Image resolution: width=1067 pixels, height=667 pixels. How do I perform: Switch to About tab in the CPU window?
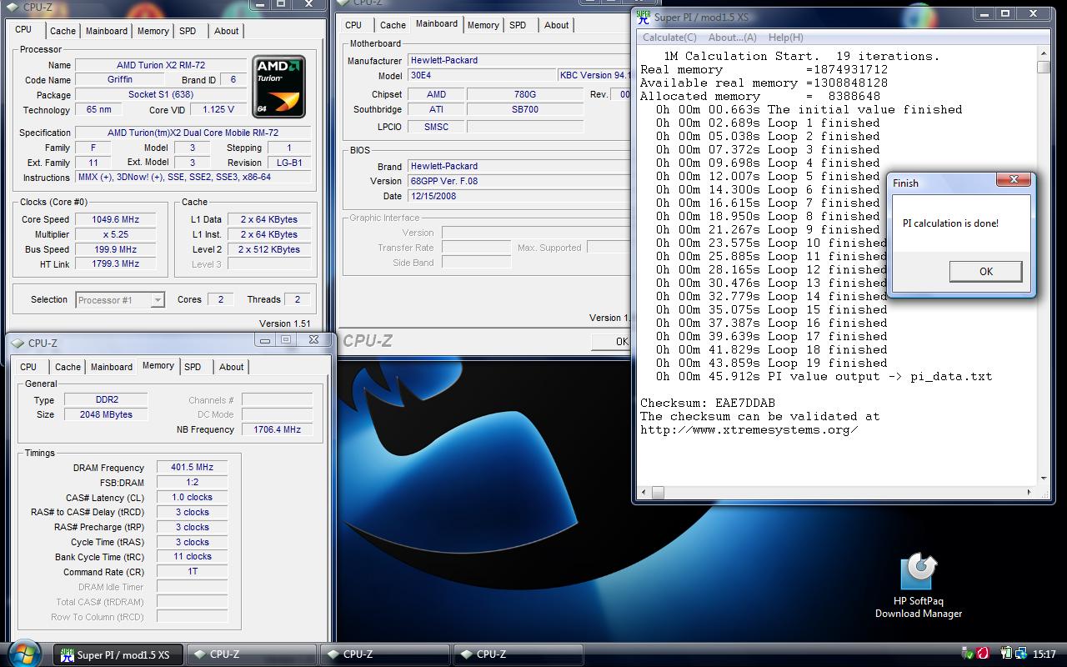(x=227, y=31)
